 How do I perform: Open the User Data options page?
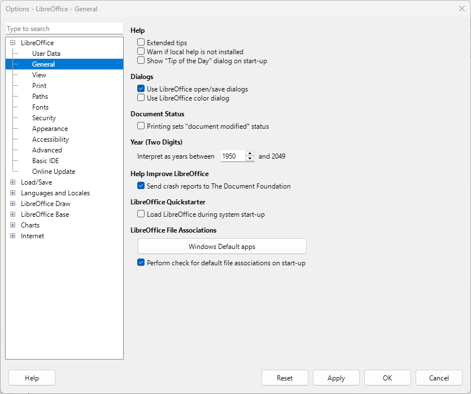[46, 54]
